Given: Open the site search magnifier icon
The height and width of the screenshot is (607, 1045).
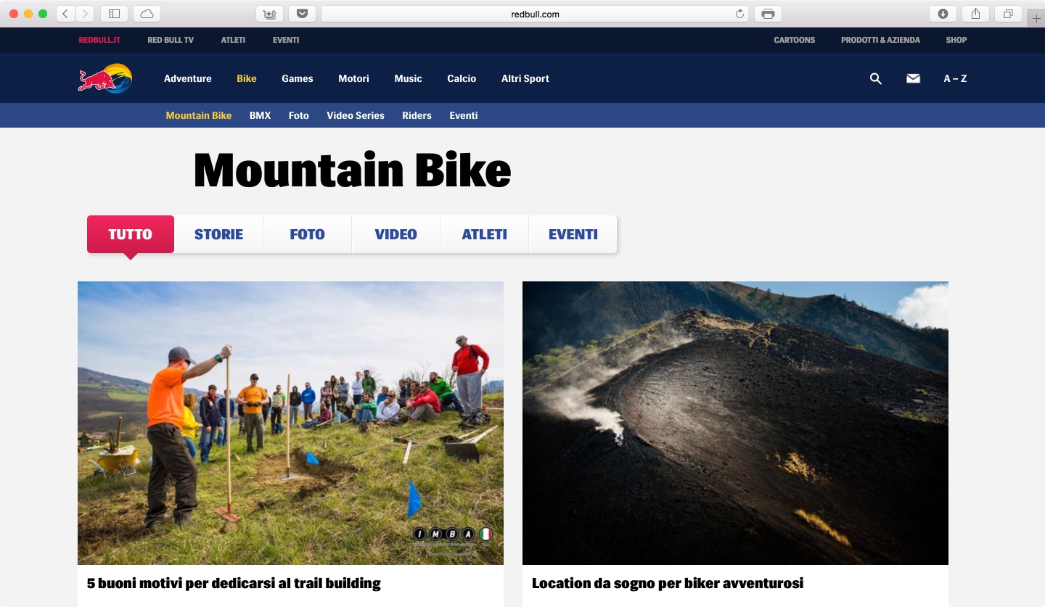Looking at the screenshot, I should [875, 78].
